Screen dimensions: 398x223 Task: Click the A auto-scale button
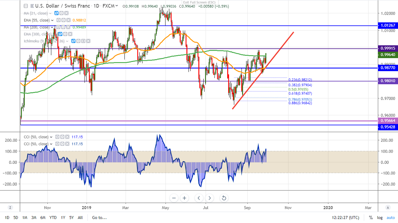click(388, 207)
